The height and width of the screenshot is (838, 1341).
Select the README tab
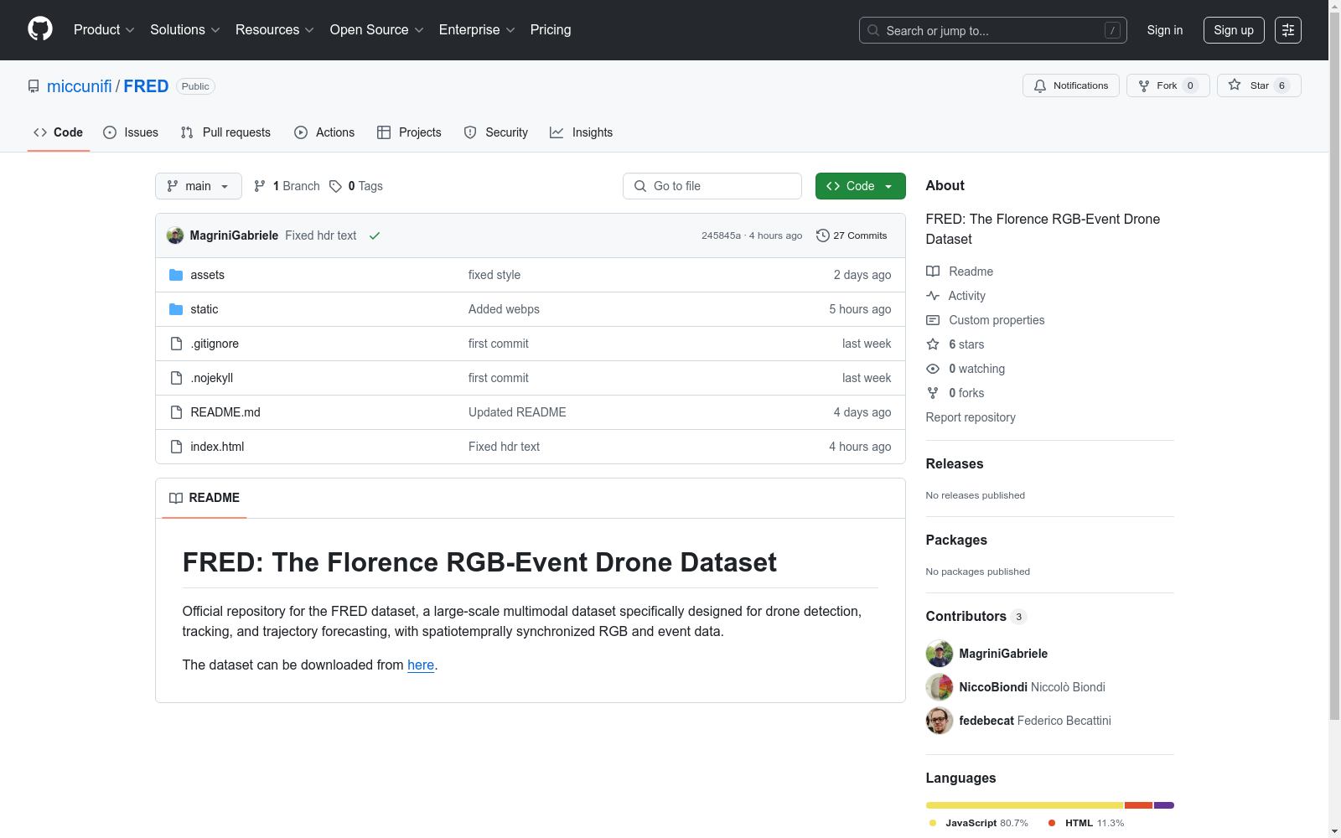pos(205,498)
